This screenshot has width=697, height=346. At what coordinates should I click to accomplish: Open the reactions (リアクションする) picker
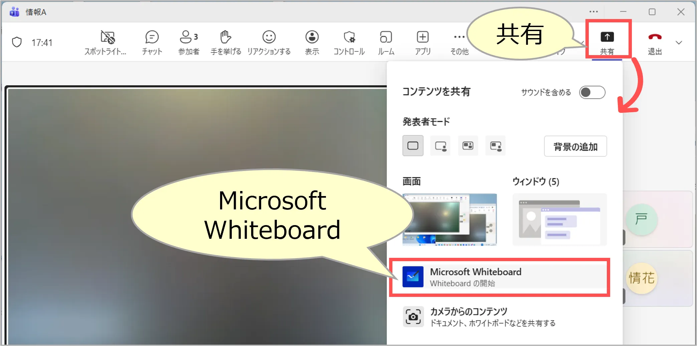point(269,42)
